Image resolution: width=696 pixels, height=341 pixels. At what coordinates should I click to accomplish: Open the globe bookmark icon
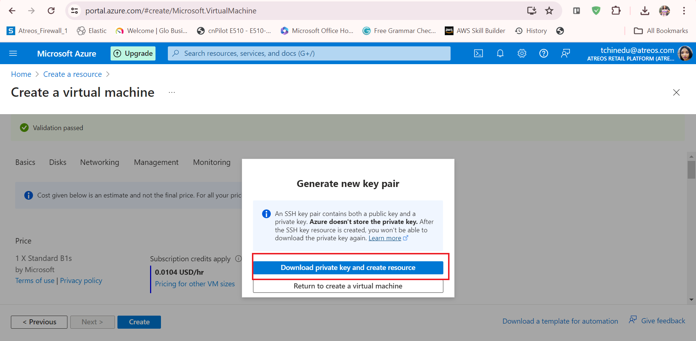coord(560,31)
